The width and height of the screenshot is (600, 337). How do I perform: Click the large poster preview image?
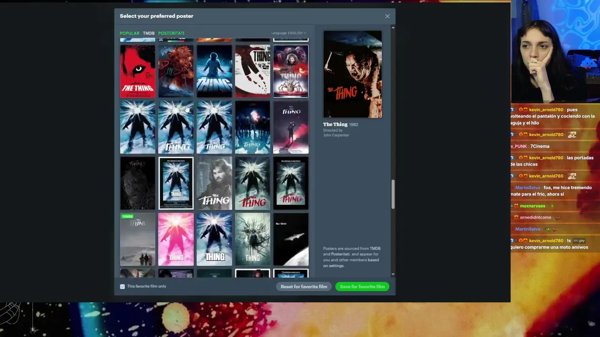pos(352,74)
